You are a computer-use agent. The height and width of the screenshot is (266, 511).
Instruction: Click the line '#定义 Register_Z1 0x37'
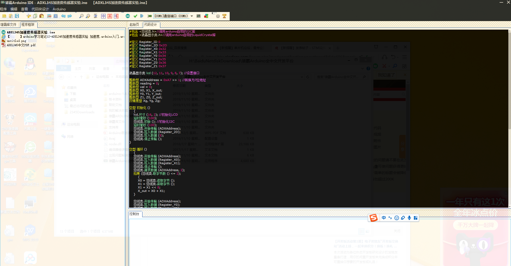coord(148,66)
